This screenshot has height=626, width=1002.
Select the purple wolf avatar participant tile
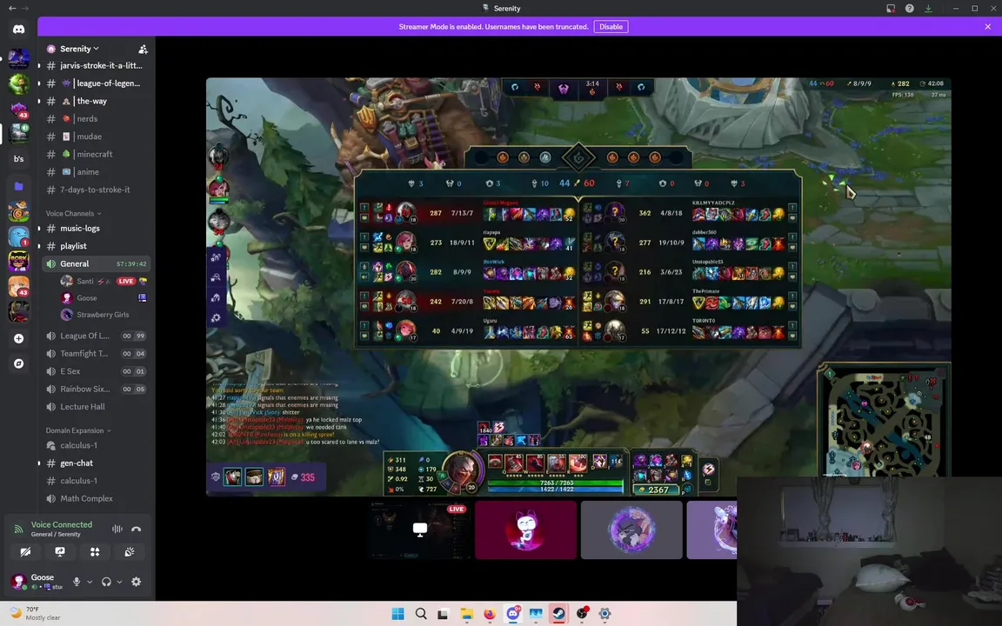631,529
